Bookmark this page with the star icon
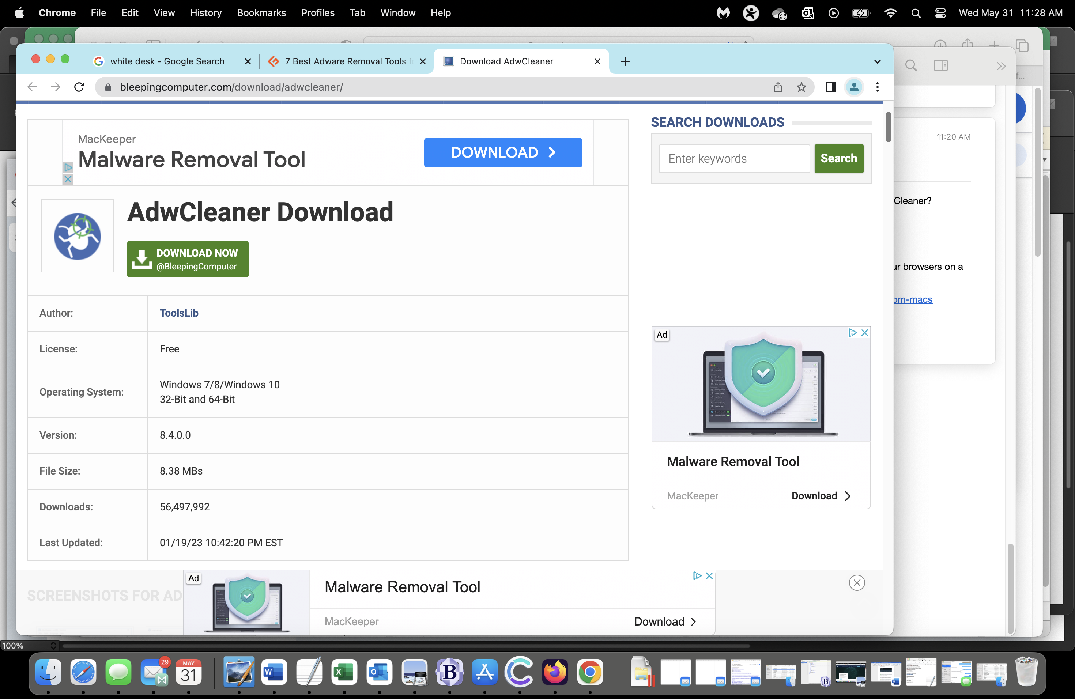The width and height of the screenshot is (1075, 699). [801, 87]
